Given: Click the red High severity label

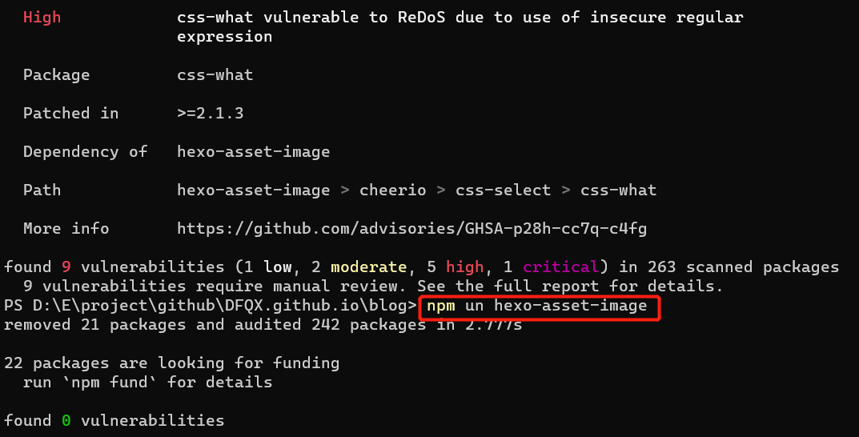Looking at the screenshot, I should coord(42,18).
